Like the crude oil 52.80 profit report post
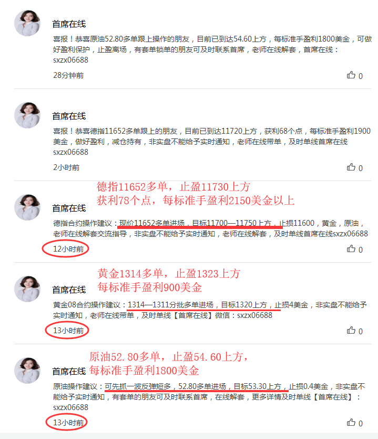The width and height of the screenshot is (378, 439). click(351, 75)
